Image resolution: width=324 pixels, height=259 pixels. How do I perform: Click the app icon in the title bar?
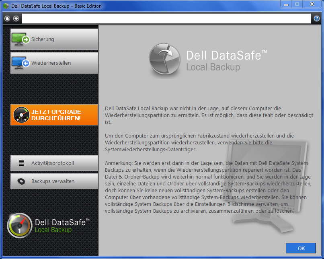6,6
